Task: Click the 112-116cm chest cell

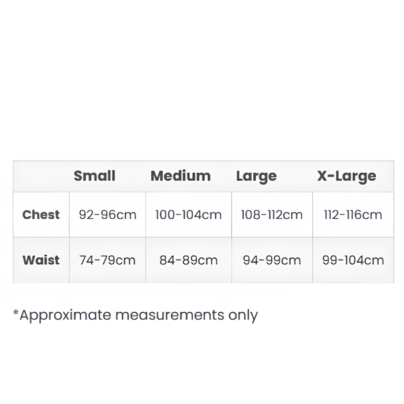Action: click(x=353, y=215)
